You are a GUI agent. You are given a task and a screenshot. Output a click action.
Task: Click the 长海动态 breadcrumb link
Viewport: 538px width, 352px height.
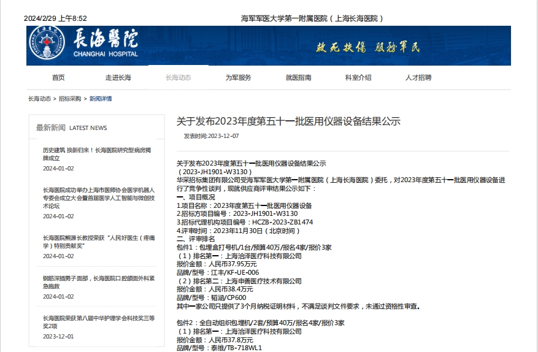click(x=39, y=99)
